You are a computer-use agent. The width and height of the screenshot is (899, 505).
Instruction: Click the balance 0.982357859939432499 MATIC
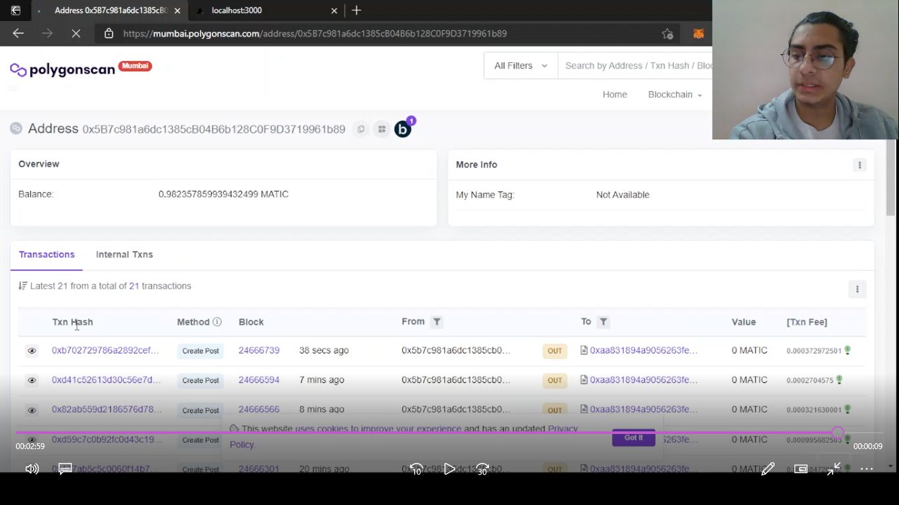pyautogui.click(x=223, y=194)
